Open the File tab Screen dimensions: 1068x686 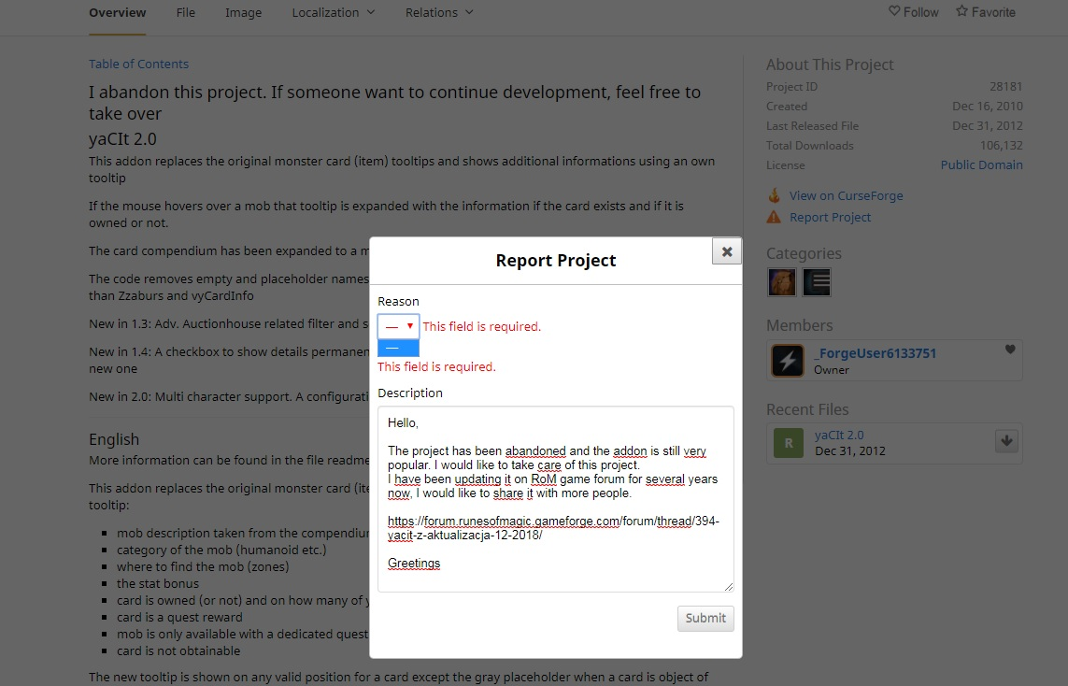click(186, 12)
